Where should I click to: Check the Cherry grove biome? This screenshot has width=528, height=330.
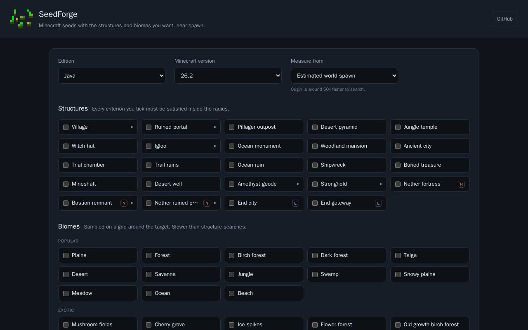[148, 325]
